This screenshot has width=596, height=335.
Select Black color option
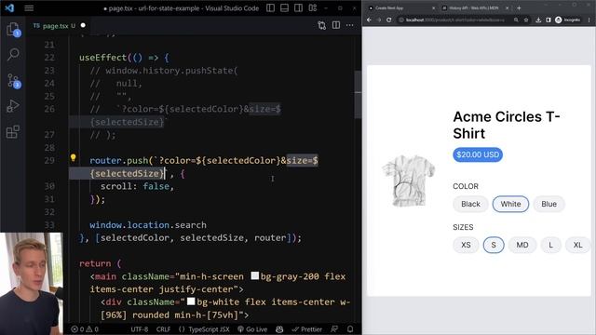click(x=470, y=204)
